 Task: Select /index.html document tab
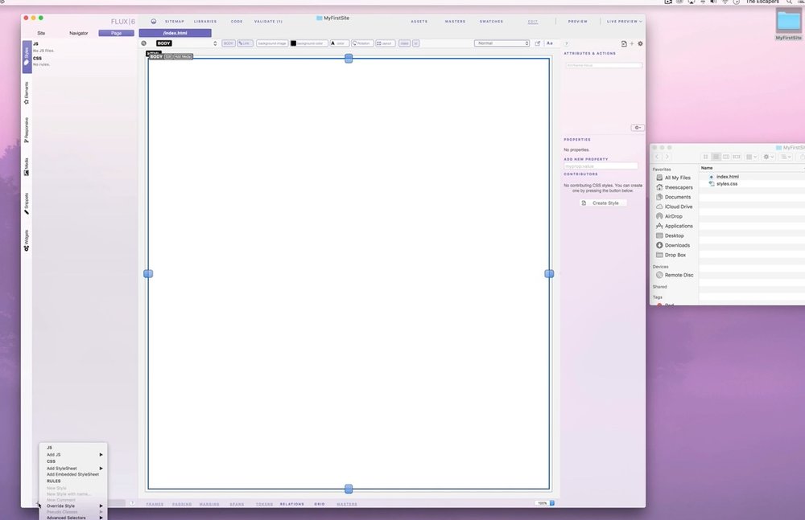click(175, 33)
